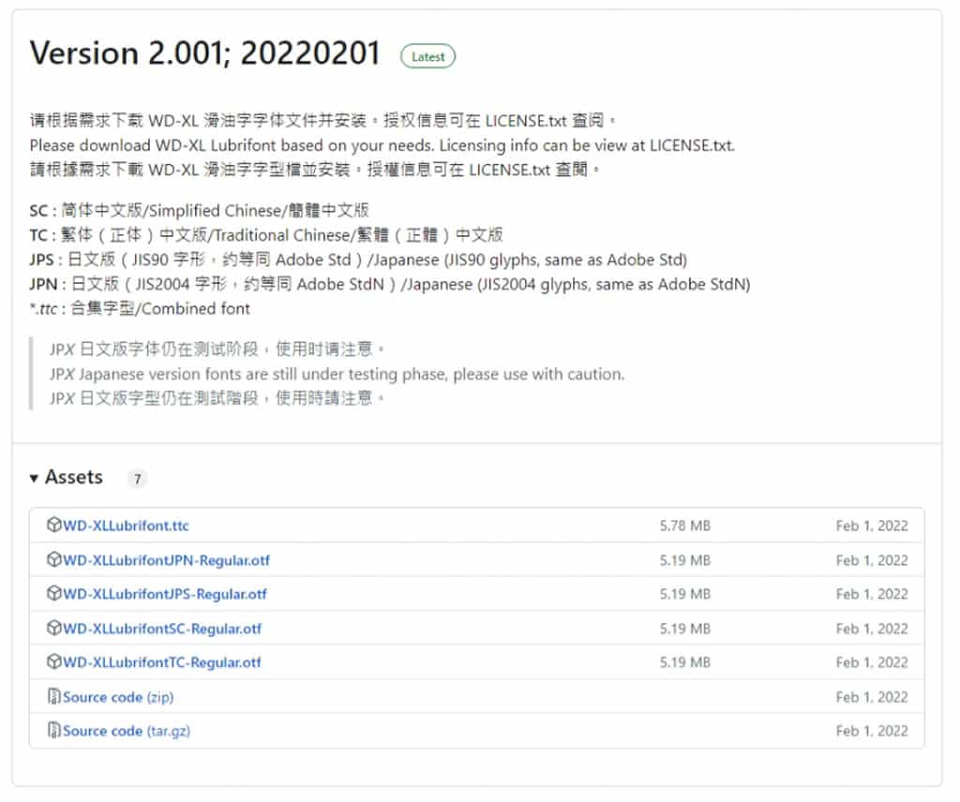Viewport: 960px width, 802px height.
Task: Download WD-XLLubrifontJPS-Regular.otf
Action: click(165, 594)
